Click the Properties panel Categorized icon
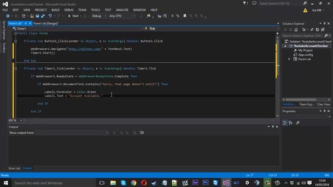Screen dimensions: 333x187 [x=285, y=123]
